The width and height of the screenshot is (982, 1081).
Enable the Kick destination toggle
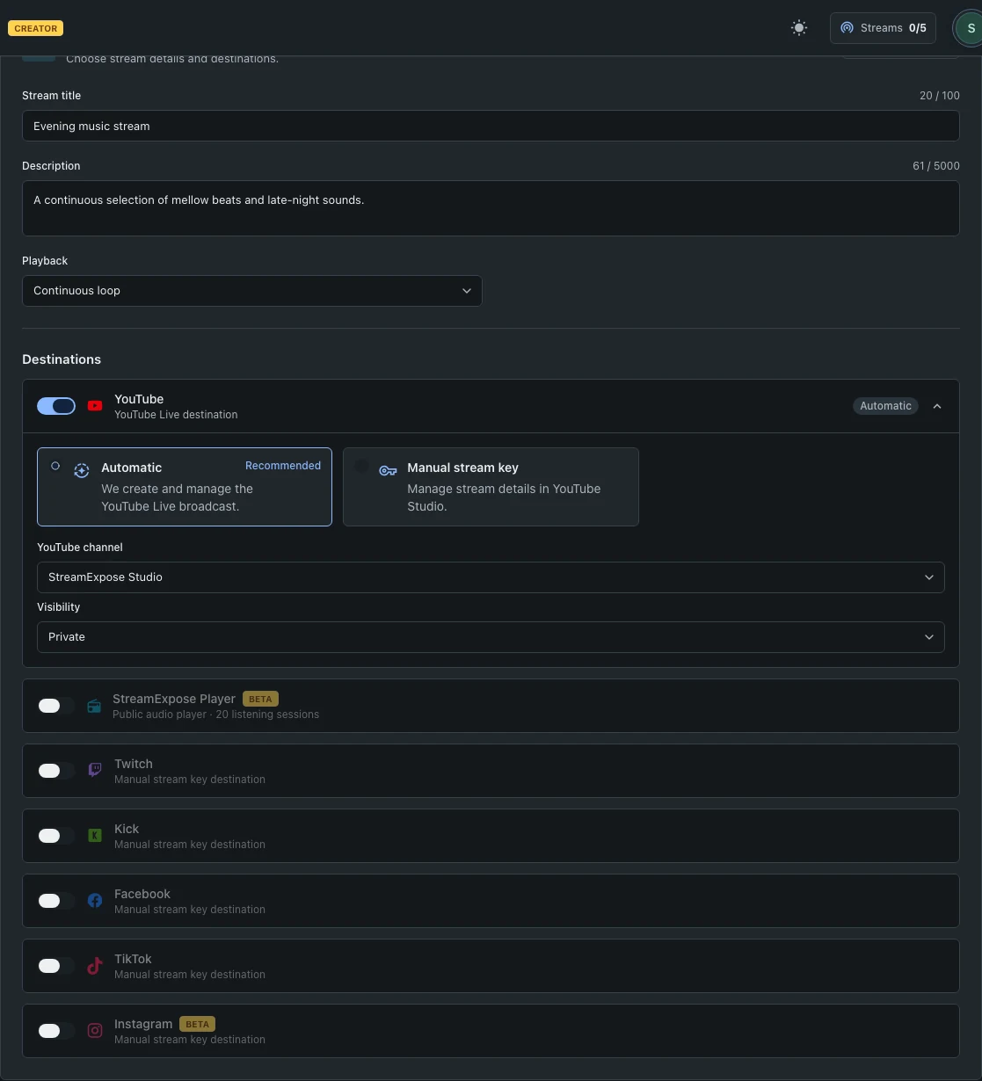(56, 836)
